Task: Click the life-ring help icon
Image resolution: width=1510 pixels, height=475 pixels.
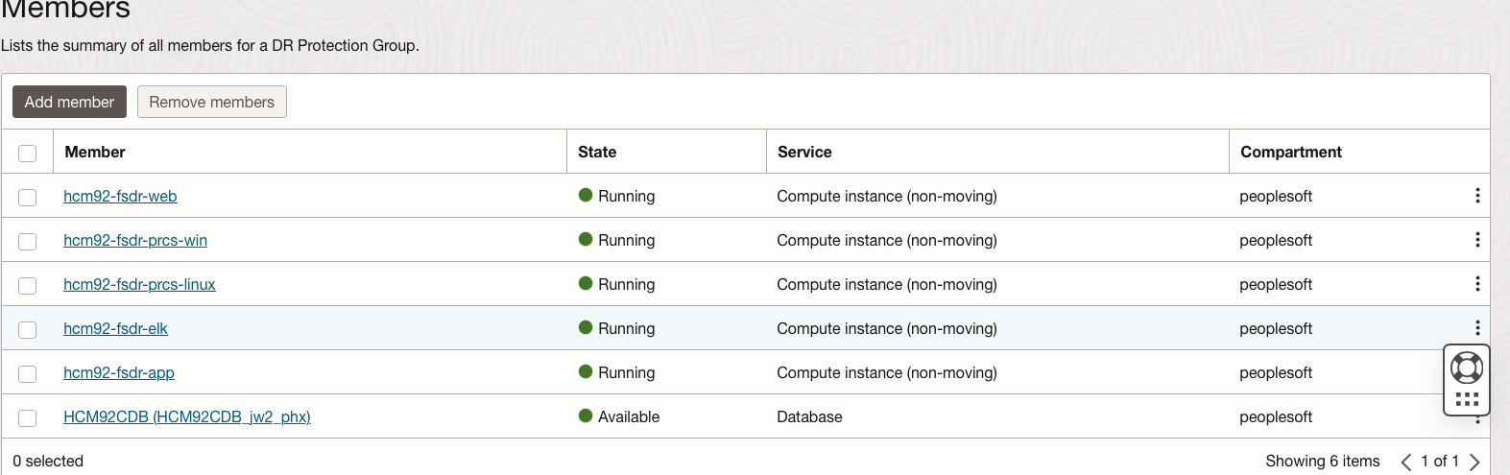Action: click(1467, 368)
